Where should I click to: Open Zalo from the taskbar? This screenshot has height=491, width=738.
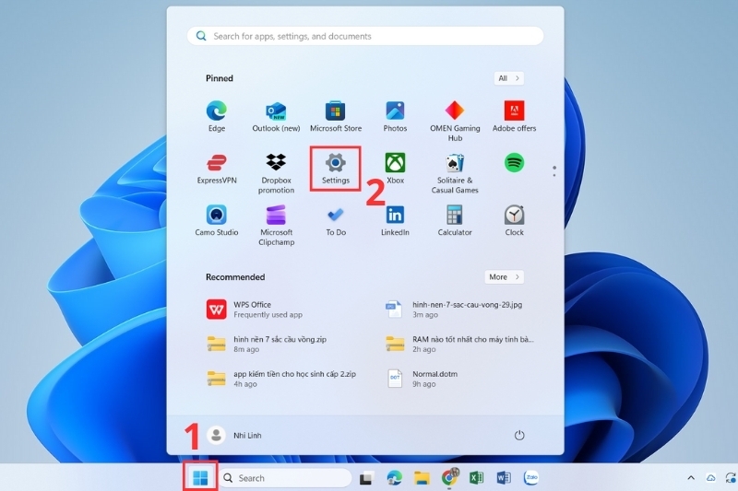pos(531,477)
